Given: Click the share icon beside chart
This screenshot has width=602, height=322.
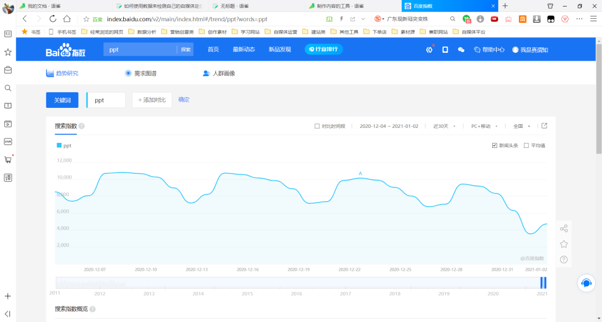Looking at the screenshot, I should (564, 229).
